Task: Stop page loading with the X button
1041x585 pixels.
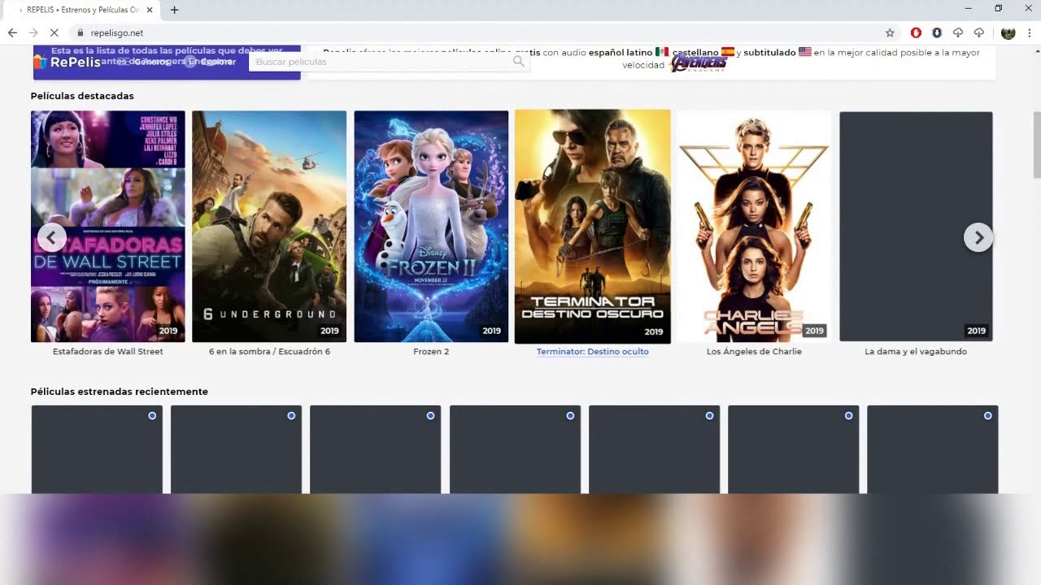Action: coord(54,32)
